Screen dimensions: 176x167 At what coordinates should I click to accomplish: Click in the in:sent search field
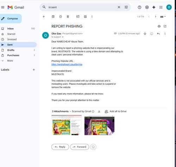coord(82,7)
